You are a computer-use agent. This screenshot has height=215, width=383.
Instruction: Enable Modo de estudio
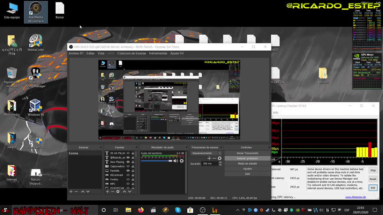pos(247,163)
